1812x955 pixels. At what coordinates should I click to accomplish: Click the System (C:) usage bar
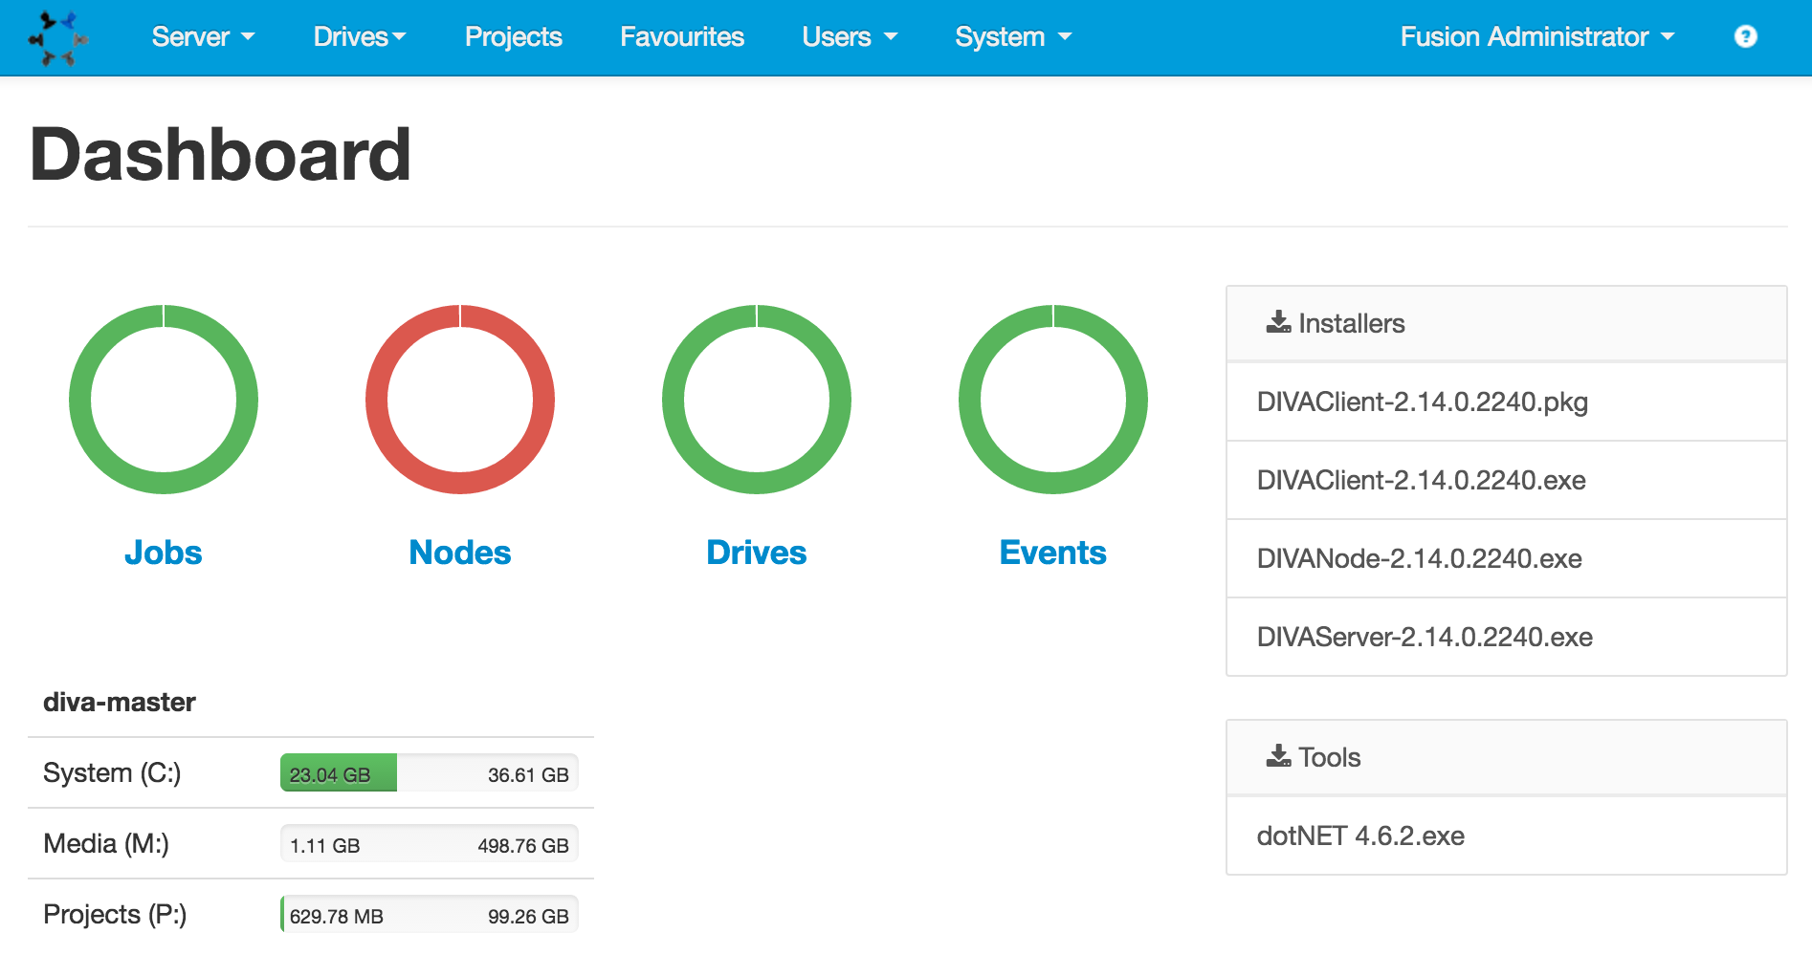click(430, 773)
